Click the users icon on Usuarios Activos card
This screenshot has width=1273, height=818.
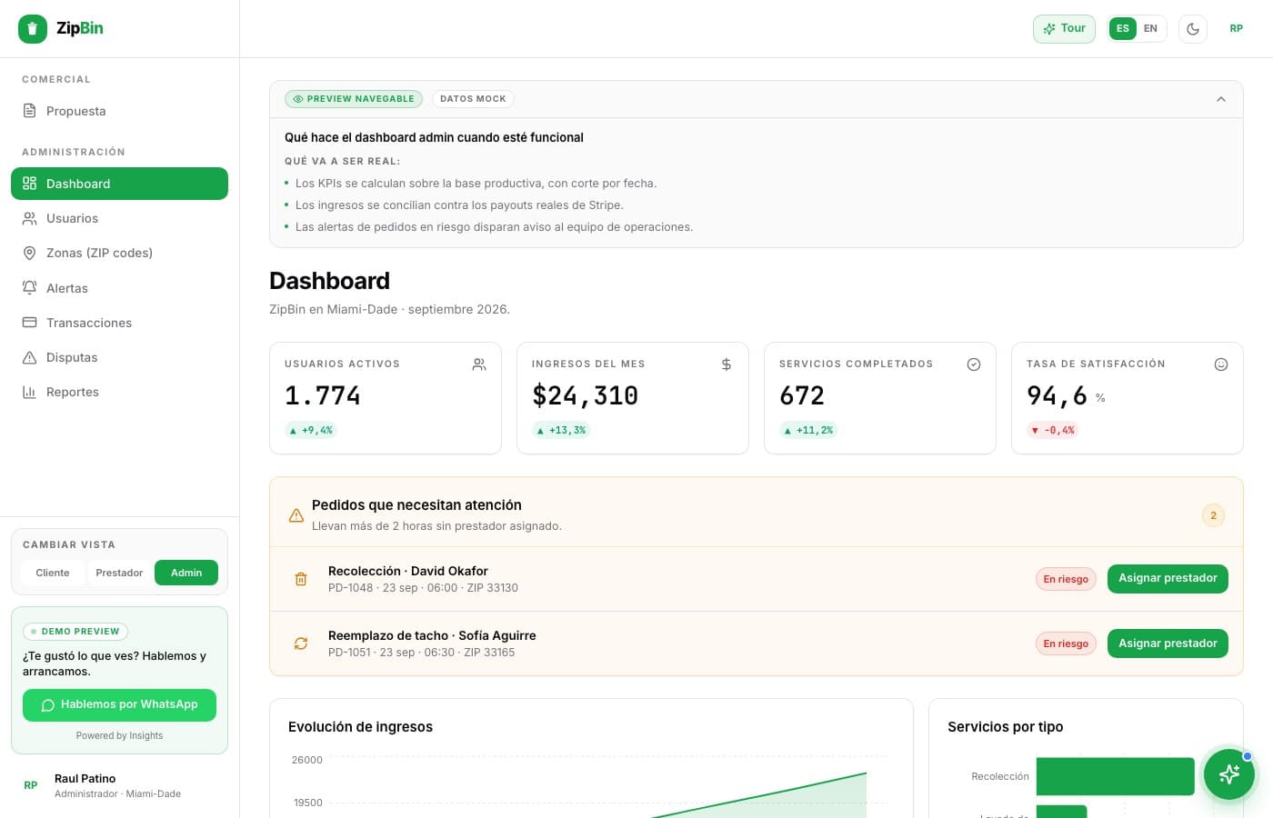point(479,364)
